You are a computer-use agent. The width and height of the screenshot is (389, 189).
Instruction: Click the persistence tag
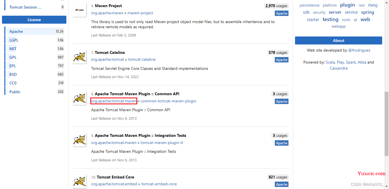coord(310,5)
